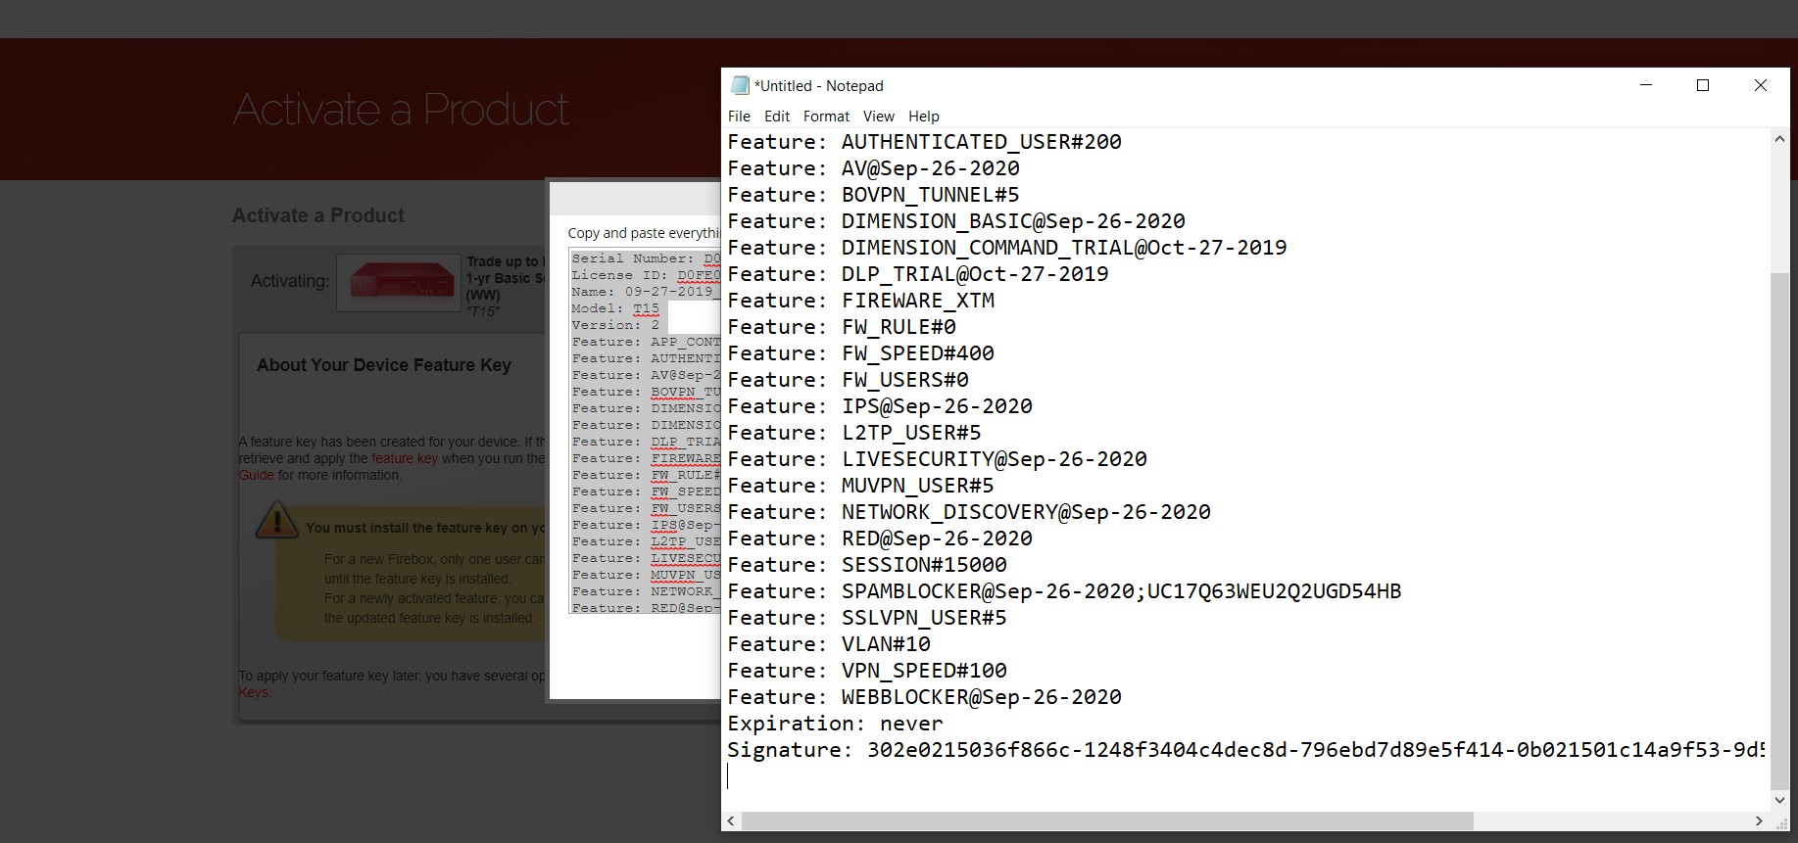The height and width of the screenshot is (843, 1798).
Task: Click the 'feature key' link in the web page
Action: point(404,458)
